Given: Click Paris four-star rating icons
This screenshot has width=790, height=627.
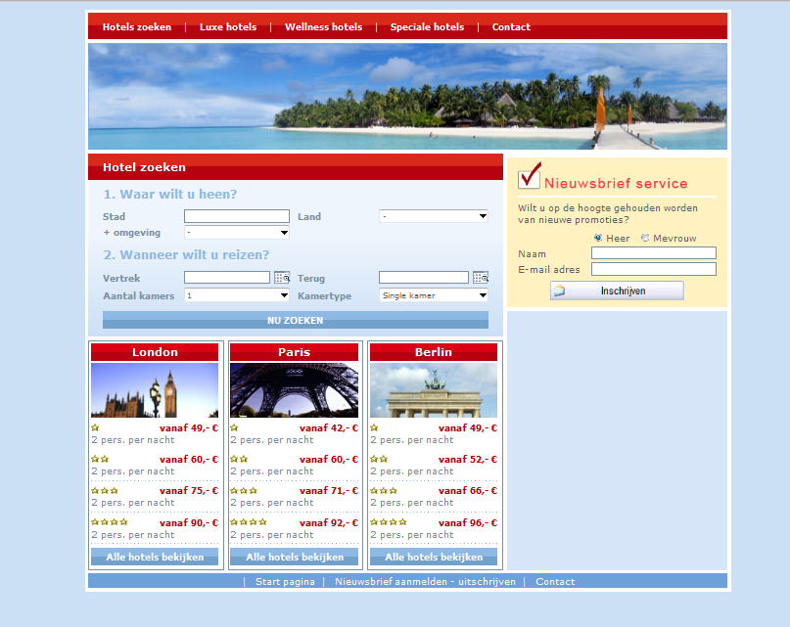Looking at the screenshot, I should [x=249, y=522].
